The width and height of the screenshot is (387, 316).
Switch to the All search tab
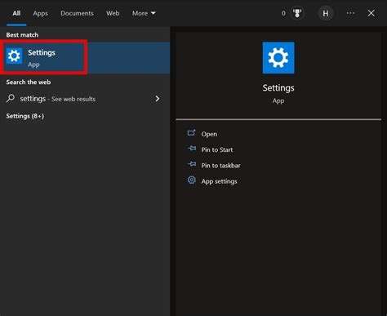(16, 13)
